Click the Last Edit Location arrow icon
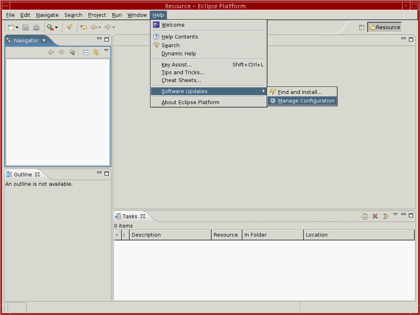The image size is (420, 315). click(x=84, y=27)
